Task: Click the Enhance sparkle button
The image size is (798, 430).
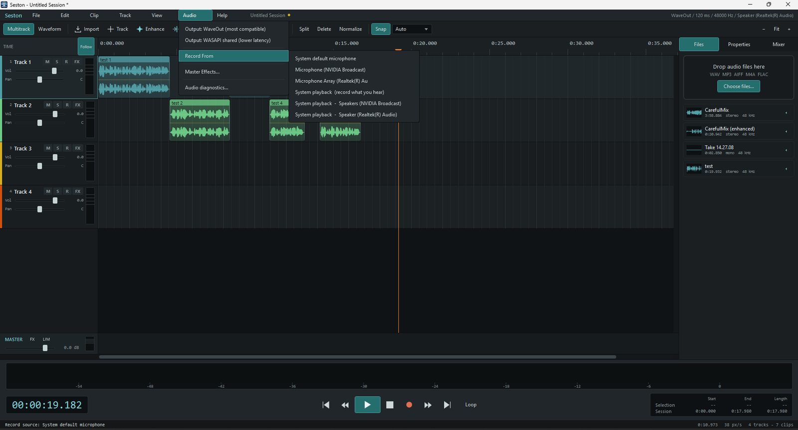Action: [150, 29]
